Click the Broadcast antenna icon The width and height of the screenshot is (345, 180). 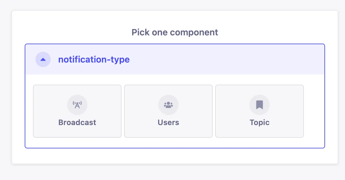tap(77, 105)
